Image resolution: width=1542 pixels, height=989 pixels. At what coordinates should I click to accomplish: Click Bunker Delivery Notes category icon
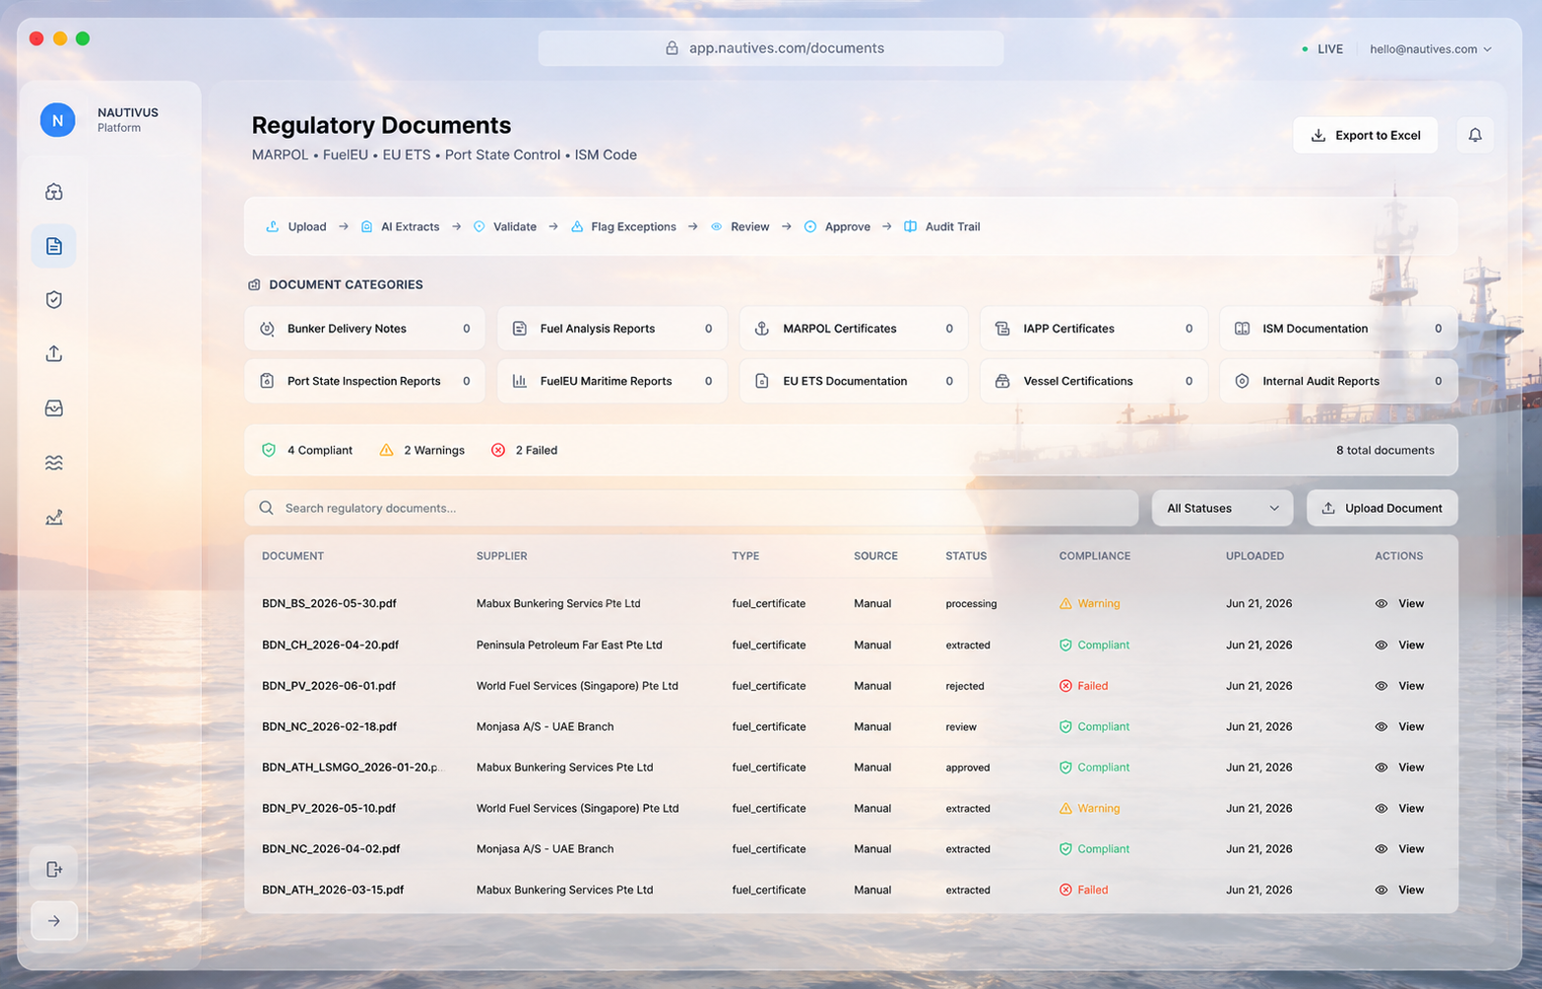(267, 329)
